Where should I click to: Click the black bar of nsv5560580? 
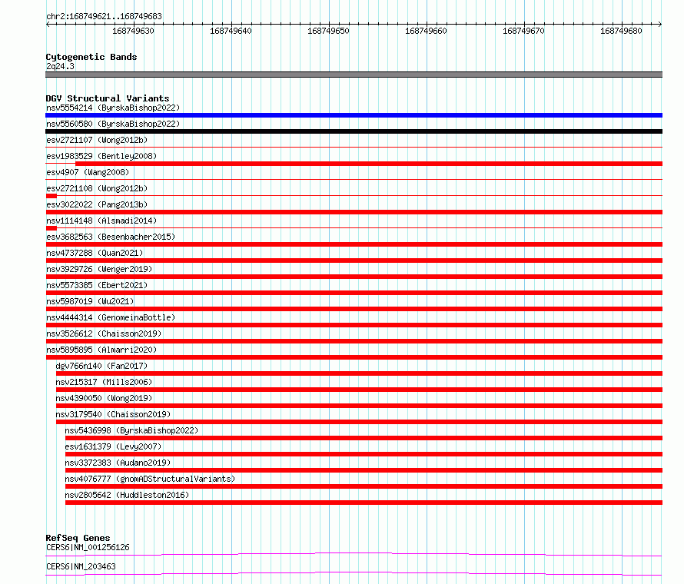pos(354,131)
